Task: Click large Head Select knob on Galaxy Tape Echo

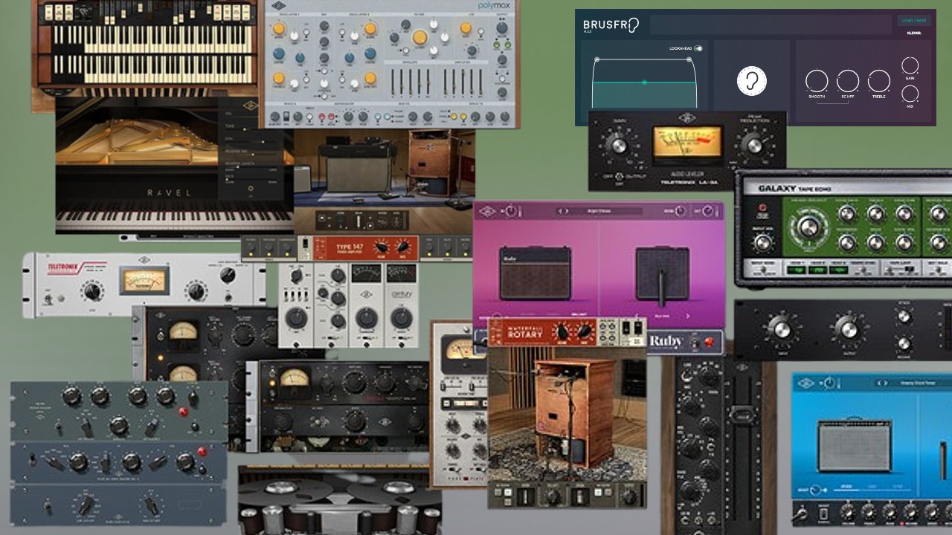Action: pyautogui.click(x=809, y=227)
